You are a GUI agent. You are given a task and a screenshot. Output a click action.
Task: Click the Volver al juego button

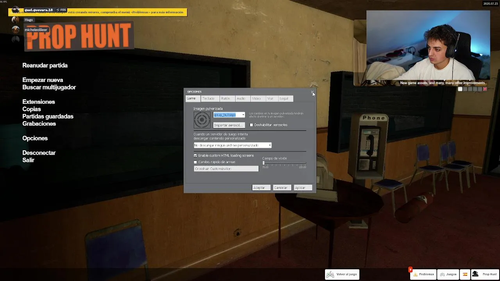point(342,274)
